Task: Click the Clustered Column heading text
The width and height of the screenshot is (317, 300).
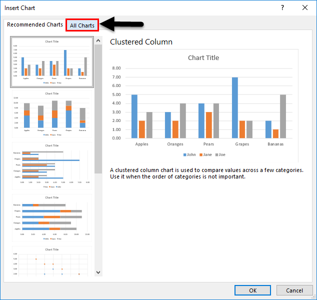Action: click(x=141, y=42)
